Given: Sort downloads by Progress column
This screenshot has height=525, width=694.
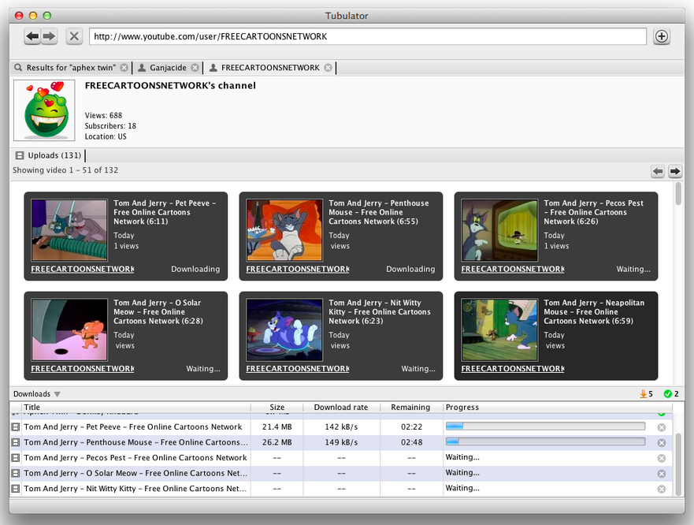Looking at the screenshot, I should click(x=558, y=408).
